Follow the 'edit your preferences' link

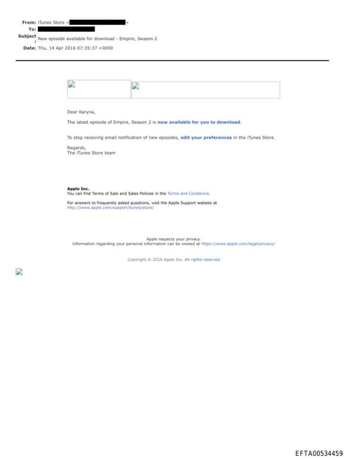click(206, 138)
